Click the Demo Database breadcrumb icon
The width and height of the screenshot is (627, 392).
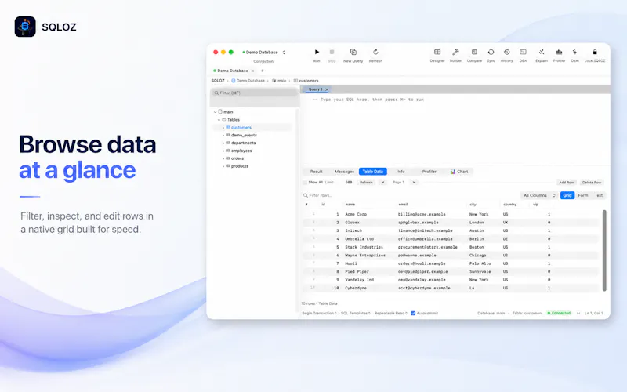click(x=233, y=81)
